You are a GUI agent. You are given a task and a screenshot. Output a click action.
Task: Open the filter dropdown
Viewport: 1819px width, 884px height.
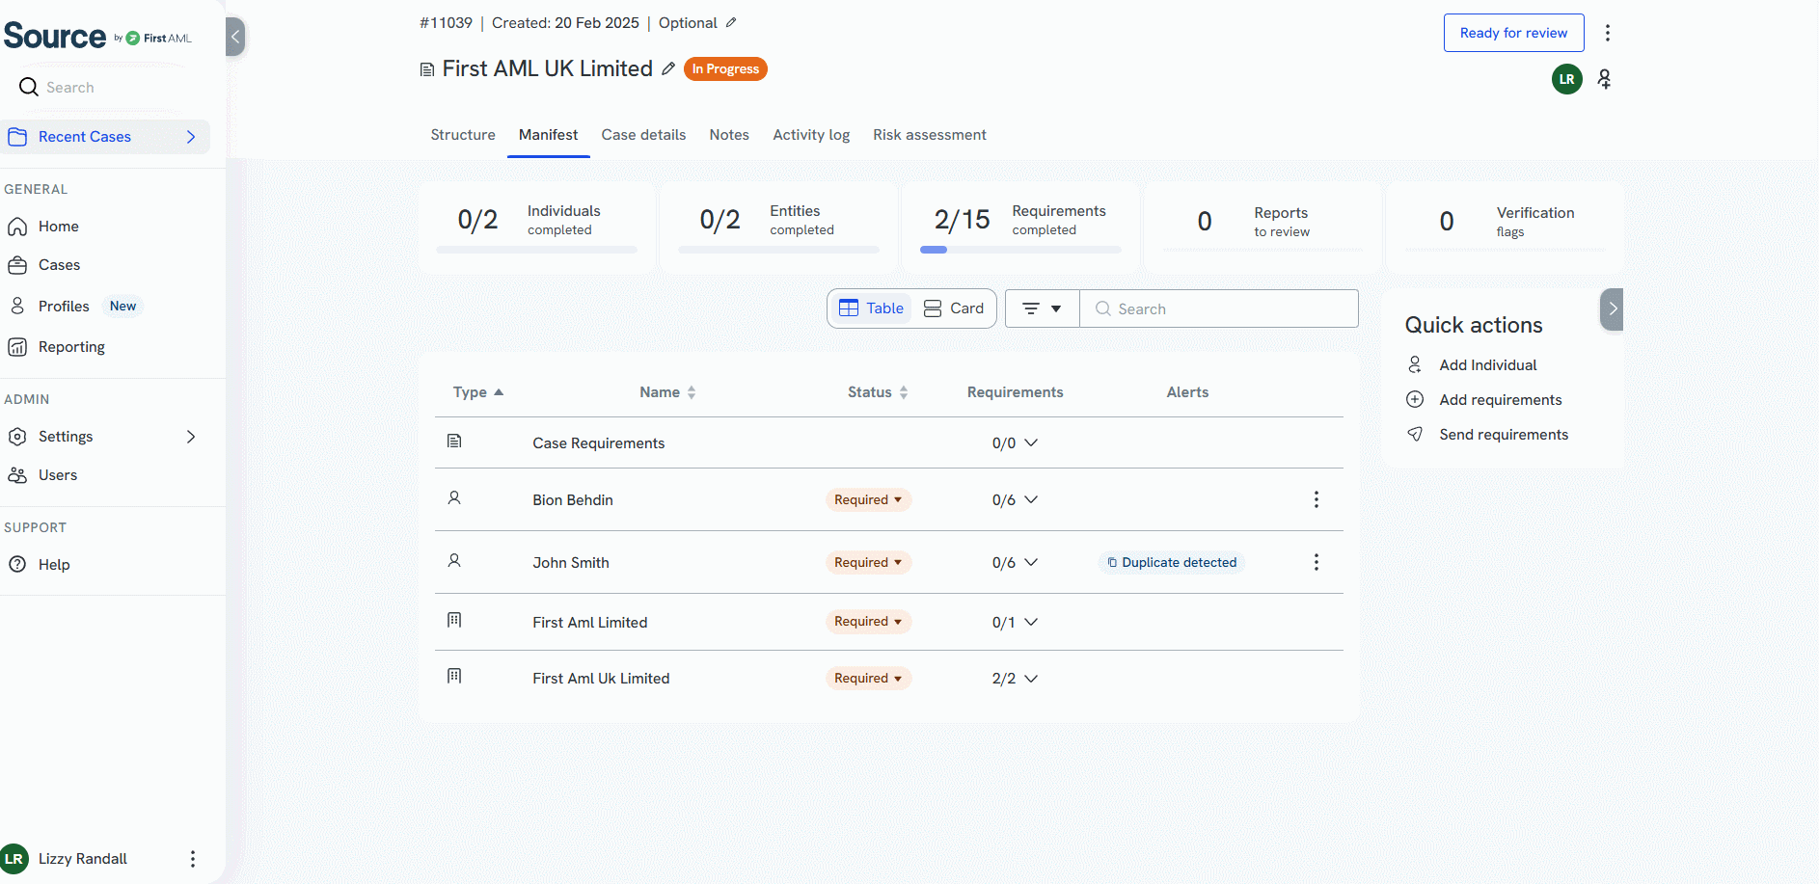1043,308
